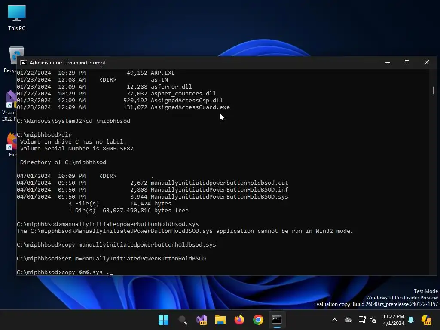Click the OneDrive cloud tray icon

[348, 320]
